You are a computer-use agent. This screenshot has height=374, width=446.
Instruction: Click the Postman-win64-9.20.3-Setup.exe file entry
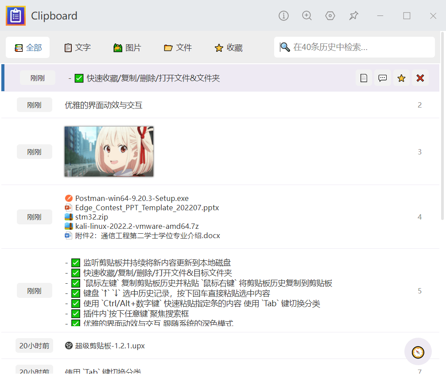(132, 198)
